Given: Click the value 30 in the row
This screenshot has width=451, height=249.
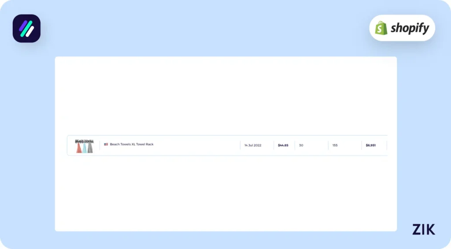Looking at the screenshot, I should click(x=301, y=145).
